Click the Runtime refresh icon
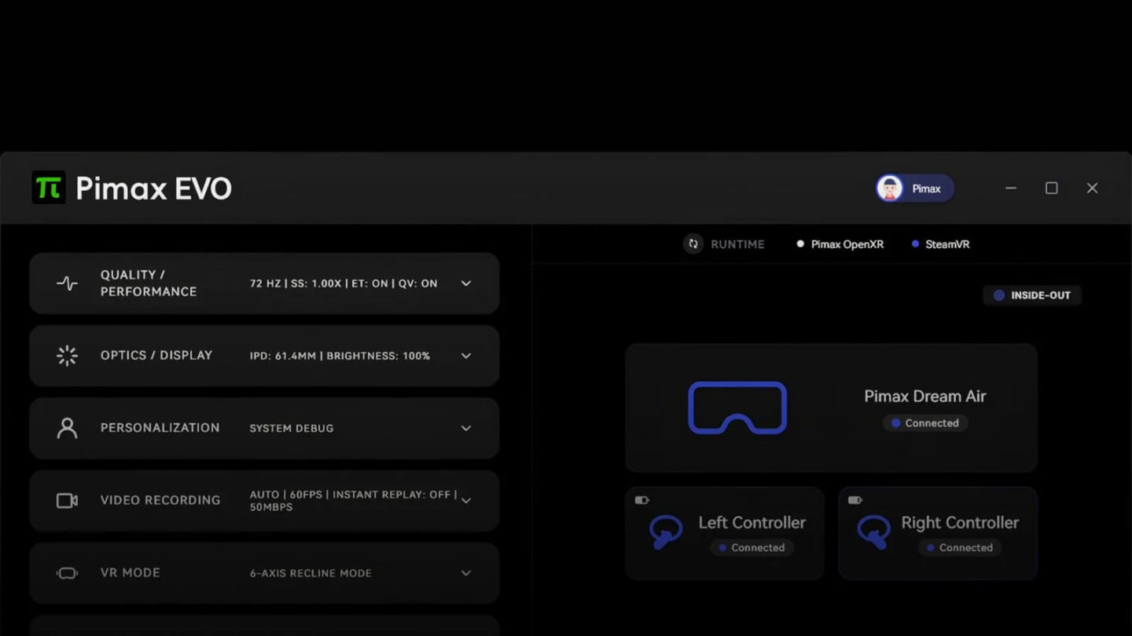 693,244
